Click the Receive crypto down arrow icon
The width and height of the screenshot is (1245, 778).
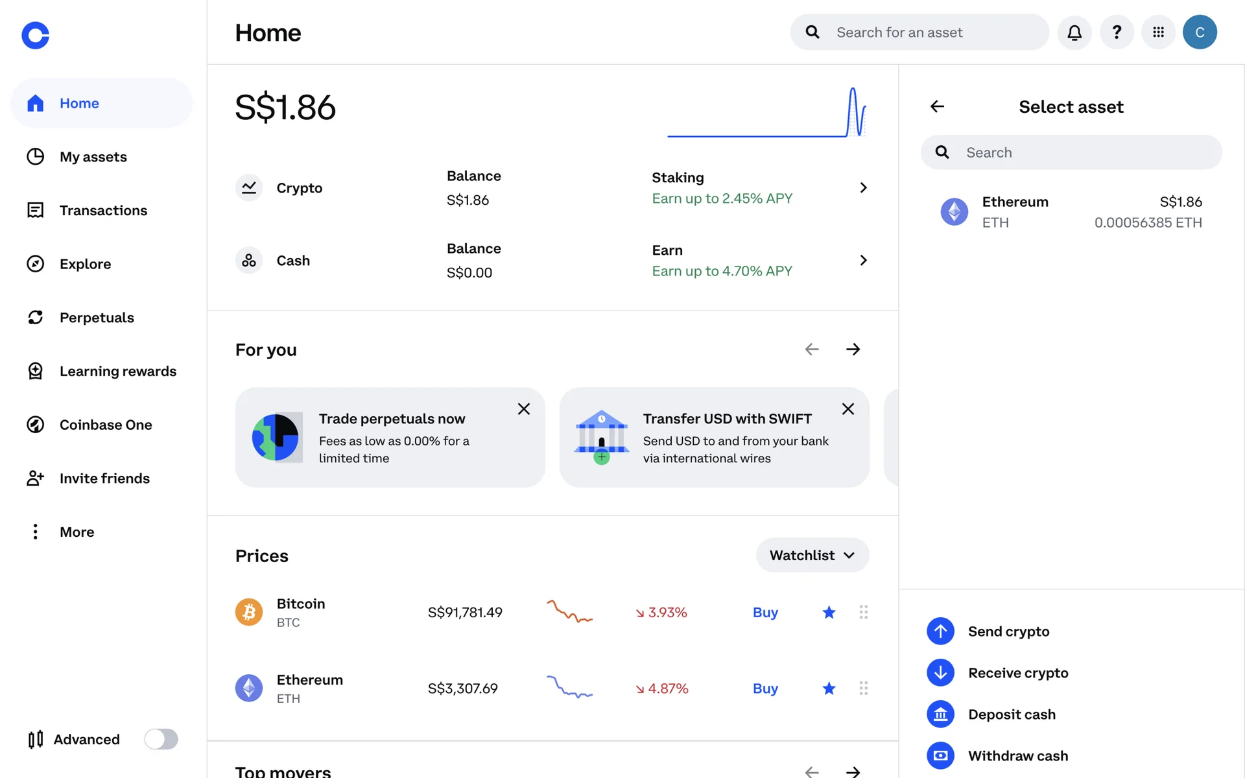point(940,673)
